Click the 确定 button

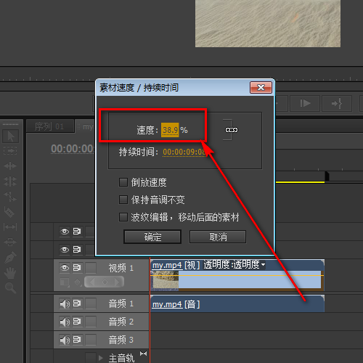pos(152,237)
